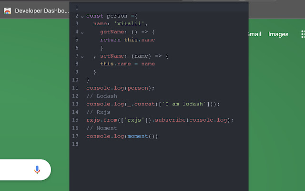Click the this.name = name statement
This screenshot has width=305, height=191.
coord(127,64)
